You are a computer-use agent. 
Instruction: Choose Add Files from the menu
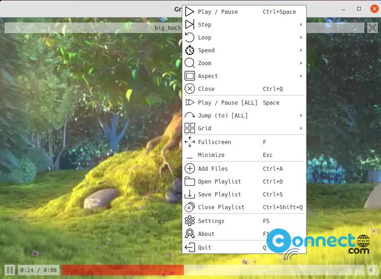click(244, 168)
